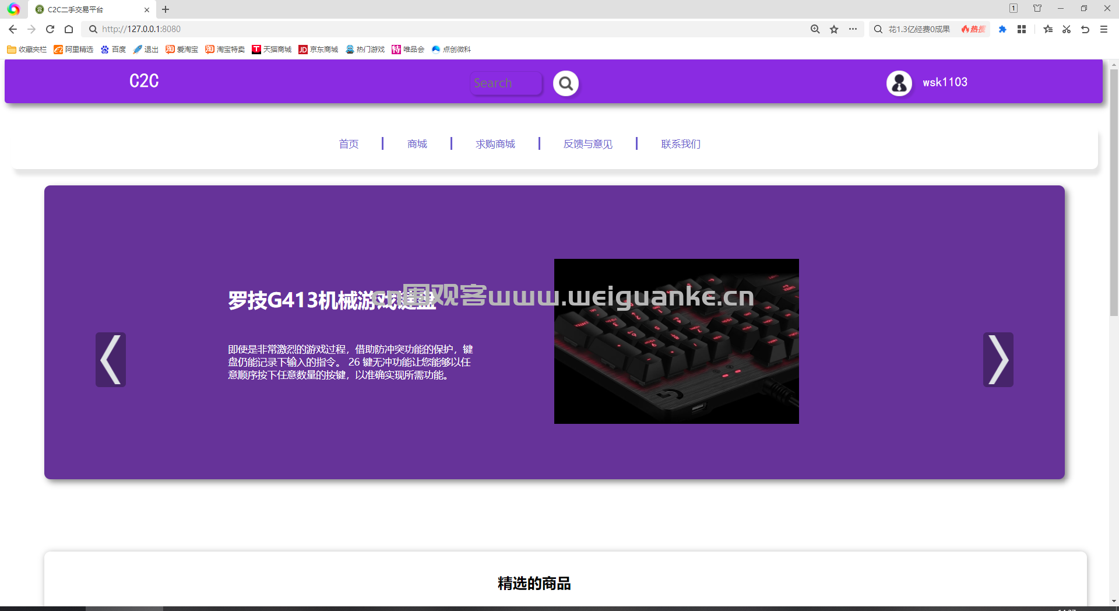The height and width of the screenshot is (611, 1119).
Task: Open the 联系我们 navigation item
Action: [x=681, y=144]
